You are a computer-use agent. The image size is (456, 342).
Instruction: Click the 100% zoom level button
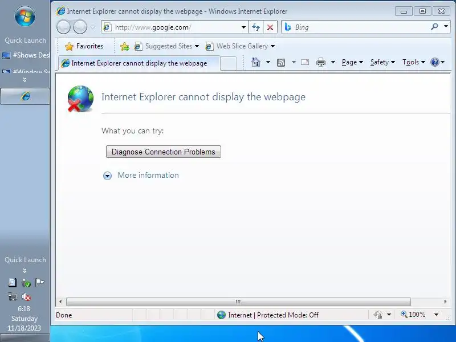tap(413, 315)
